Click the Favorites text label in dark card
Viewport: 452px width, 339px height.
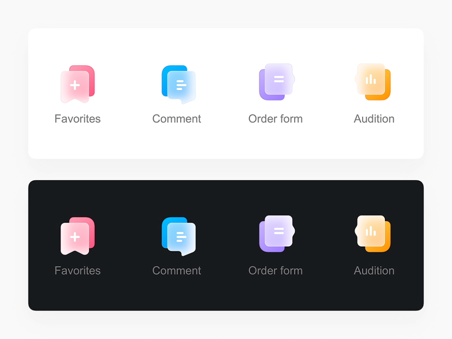[x=77, y=271]
